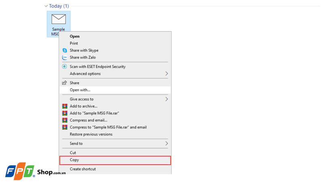324x182 pixels.
Task: Expand the Advanced options submenu arrow
Action: pos(166,74)
